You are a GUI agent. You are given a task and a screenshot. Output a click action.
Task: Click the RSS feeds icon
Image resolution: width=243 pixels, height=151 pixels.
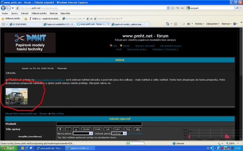pos(175,24)
